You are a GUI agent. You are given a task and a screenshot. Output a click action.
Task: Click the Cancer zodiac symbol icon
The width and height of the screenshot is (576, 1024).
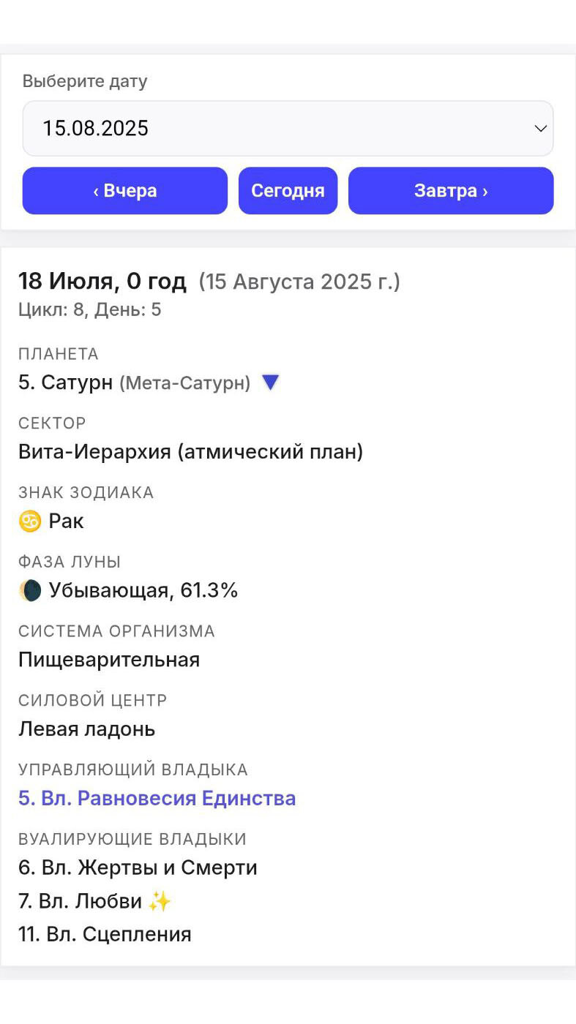30,522
